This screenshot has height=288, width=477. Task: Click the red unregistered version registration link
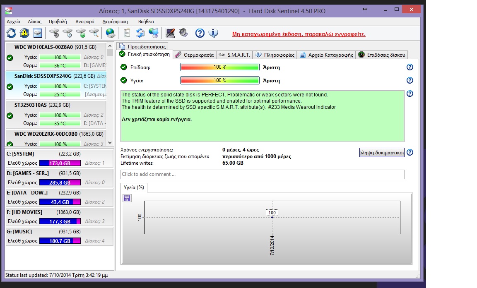click(299, 34)
